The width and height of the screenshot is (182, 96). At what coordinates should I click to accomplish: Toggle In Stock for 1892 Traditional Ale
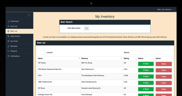(146, 83)
